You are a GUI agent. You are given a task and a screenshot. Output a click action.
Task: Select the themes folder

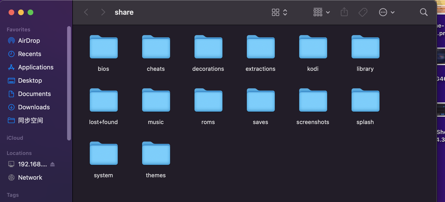click(156, 154)
